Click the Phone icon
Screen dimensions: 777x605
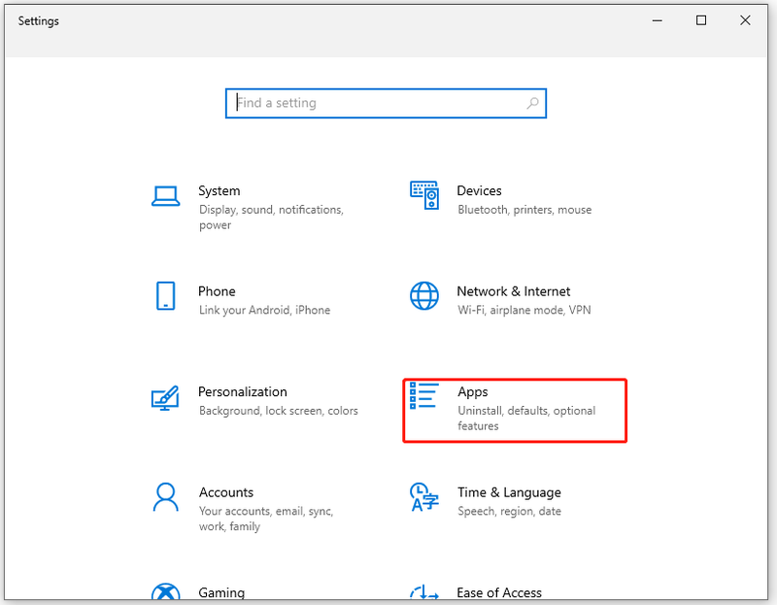[165, 296]
